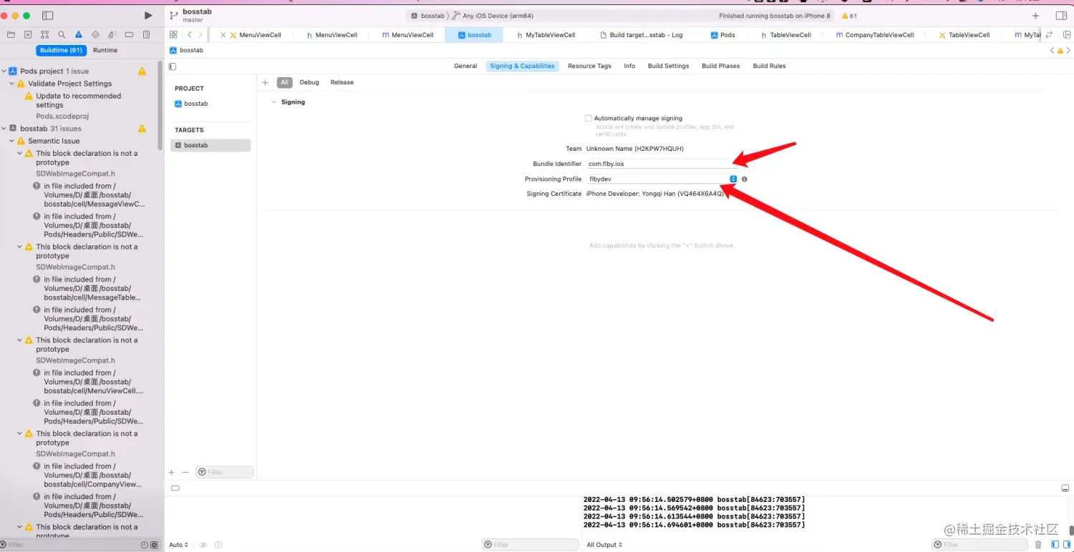Open the related items grid icon
Image resolution: width=1074 pixels, height=552 pixels.
pyautogui.click(x=173, y=34)
